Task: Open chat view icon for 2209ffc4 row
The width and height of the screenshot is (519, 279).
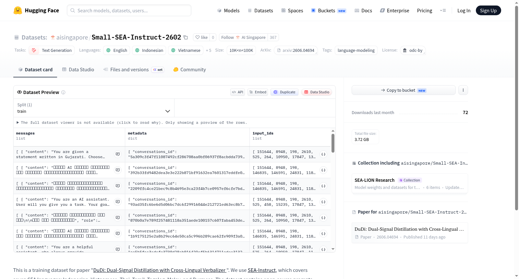Action: [x=118, y=186]
